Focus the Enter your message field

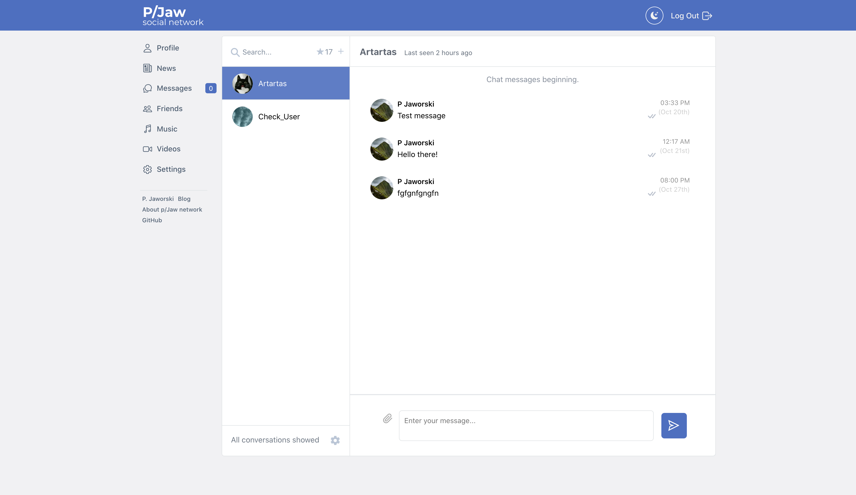526,426
